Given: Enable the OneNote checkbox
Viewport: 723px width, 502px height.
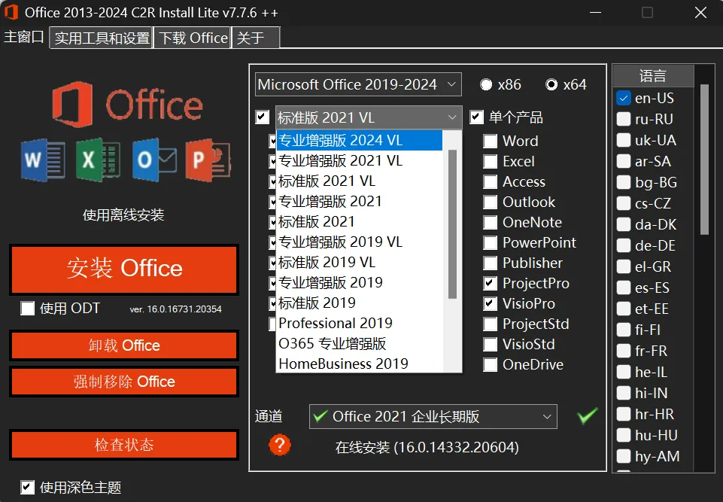Looking at the screenshot, I should [x=490, y=222].
